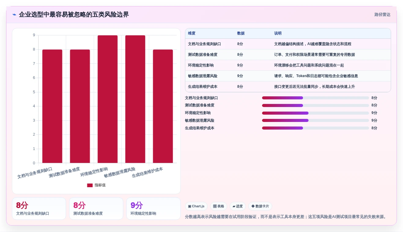Click the 文档与业务规则缺口 progress bar
The image size is (403, 232).
tap(316, 98)
